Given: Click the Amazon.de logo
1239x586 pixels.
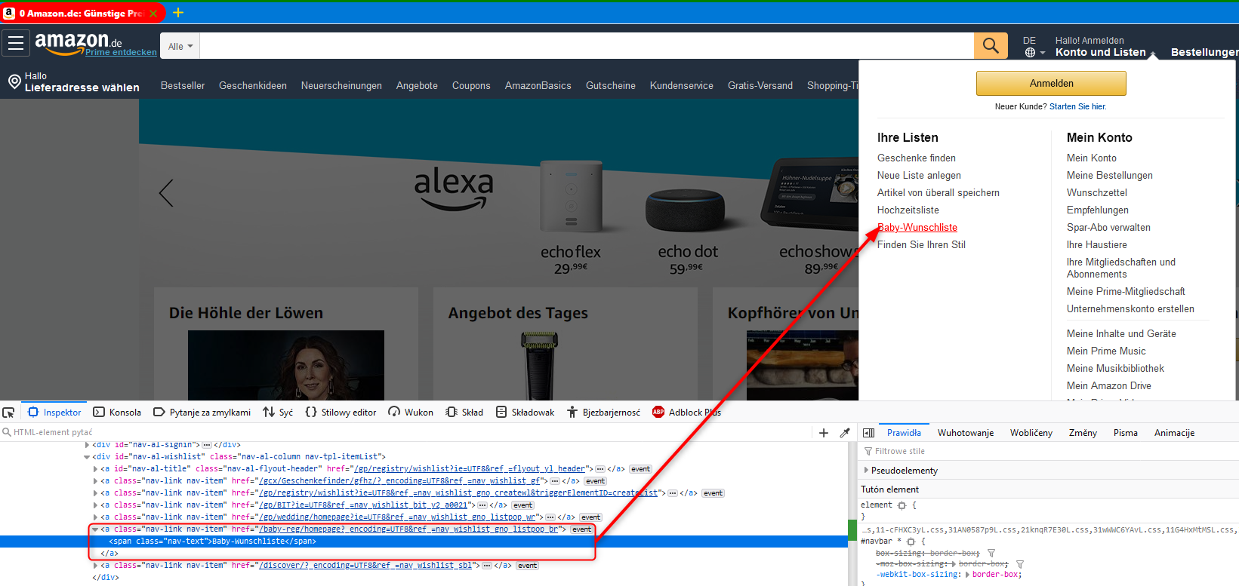Looking at the screenshot, I should coord(79,42).
